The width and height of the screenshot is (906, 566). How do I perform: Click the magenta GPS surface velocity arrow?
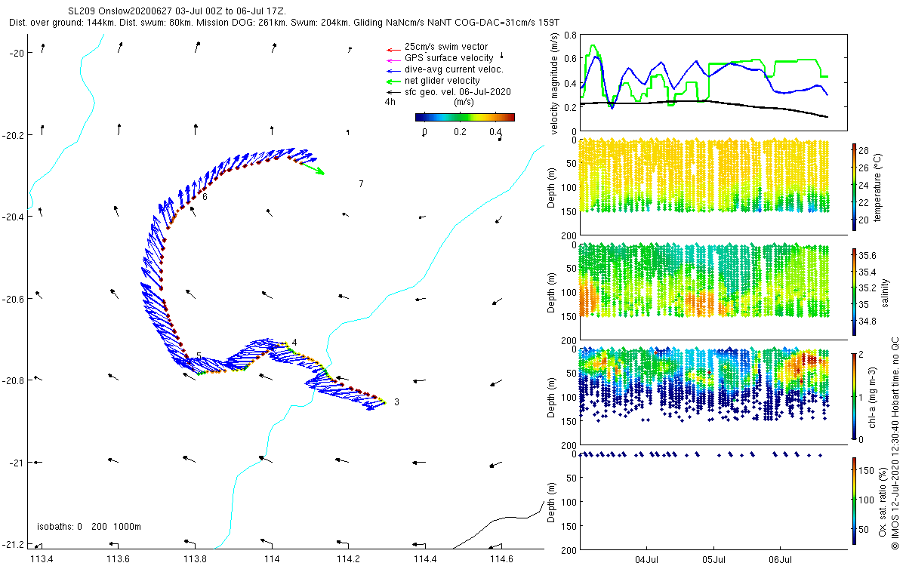click(x=392, y=59)
